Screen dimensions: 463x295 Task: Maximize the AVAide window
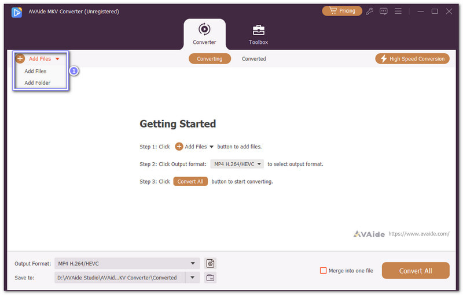(x=435, y=11)
